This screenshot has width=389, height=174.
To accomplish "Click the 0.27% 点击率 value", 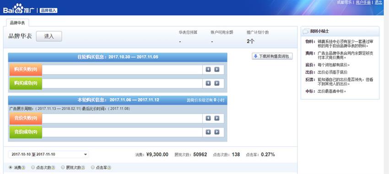I will point(268,155).
